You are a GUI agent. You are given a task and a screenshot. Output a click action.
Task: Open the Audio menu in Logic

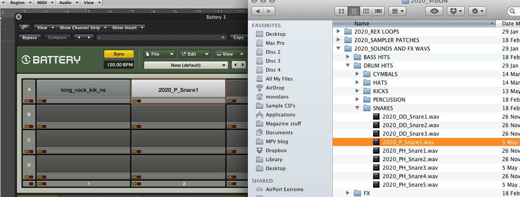click(68, 3)
